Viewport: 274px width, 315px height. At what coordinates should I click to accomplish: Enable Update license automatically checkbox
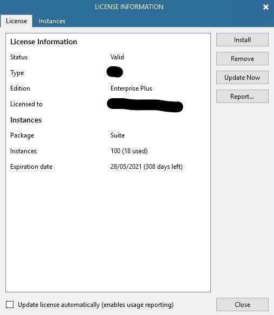click(10, 305)
